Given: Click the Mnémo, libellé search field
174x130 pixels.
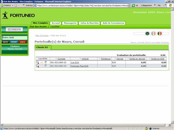Looking at the screenshot, I should coord(15,38).
